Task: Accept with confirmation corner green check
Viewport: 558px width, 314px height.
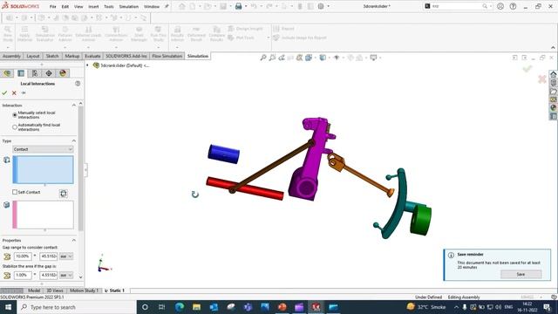Action: click(527, 68)
